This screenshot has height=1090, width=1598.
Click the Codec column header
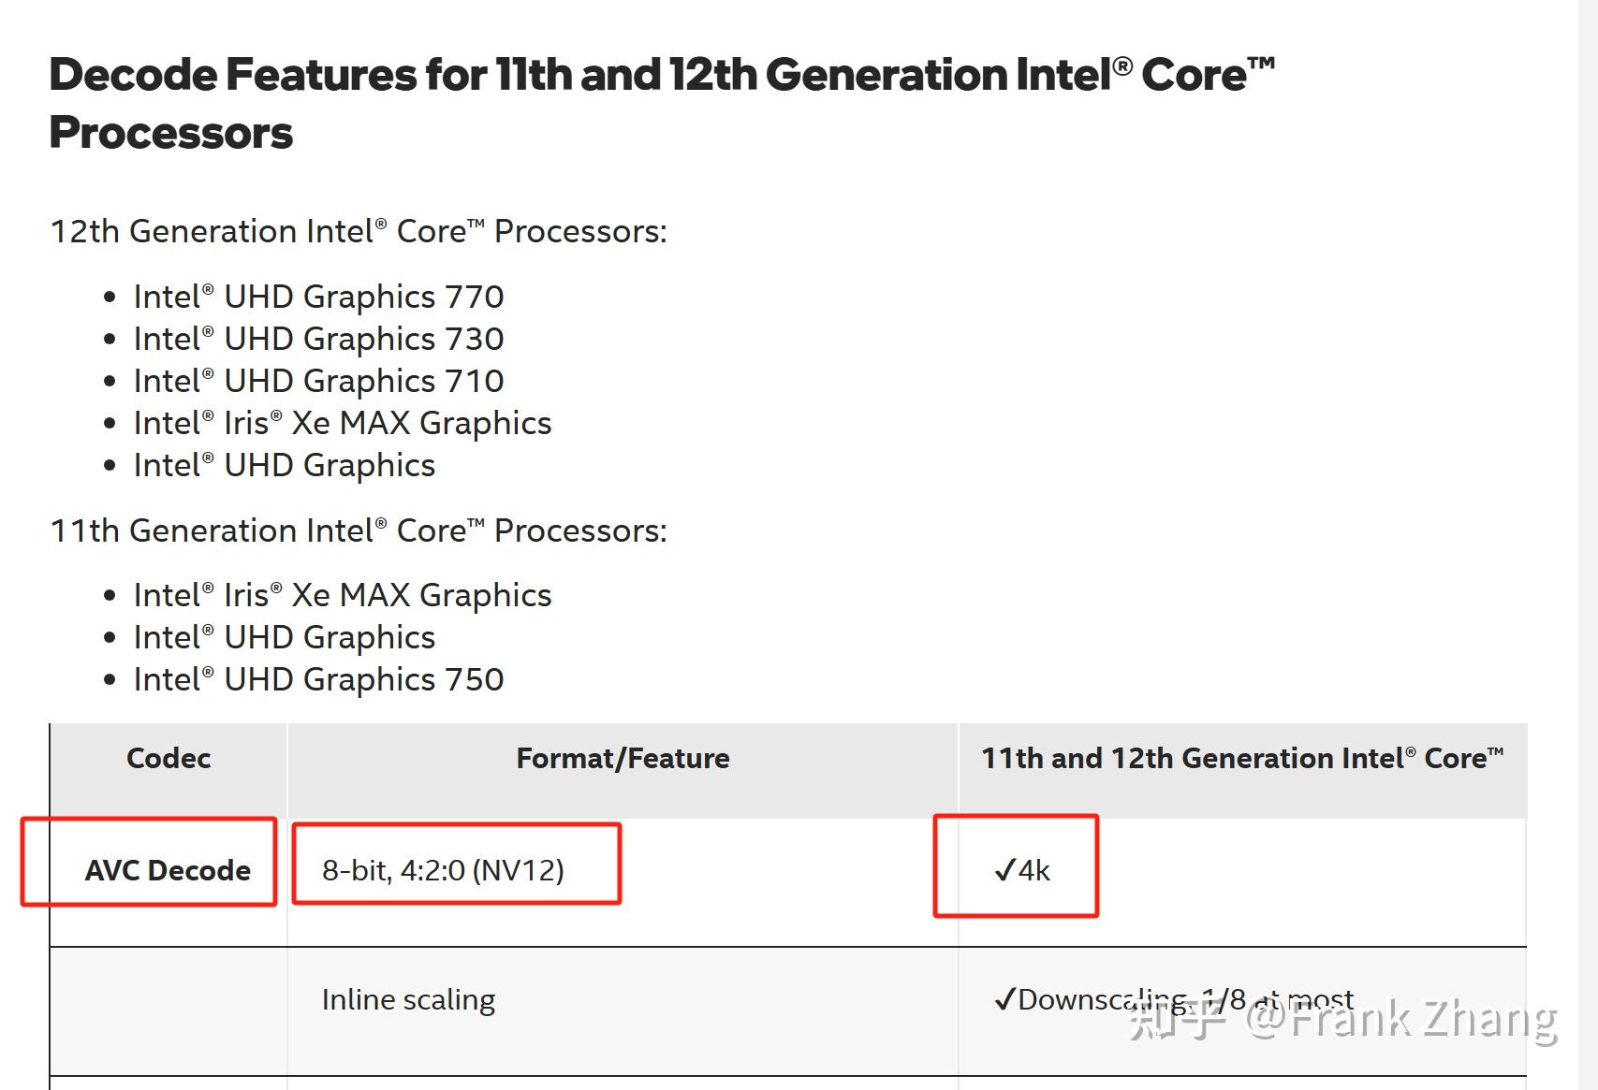tap(169, 758)
